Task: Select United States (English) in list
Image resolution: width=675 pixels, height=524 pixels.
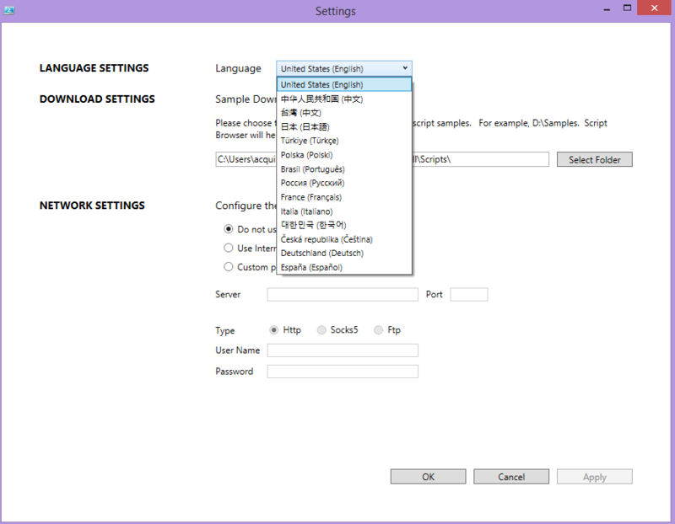Action: coord(344,84)
